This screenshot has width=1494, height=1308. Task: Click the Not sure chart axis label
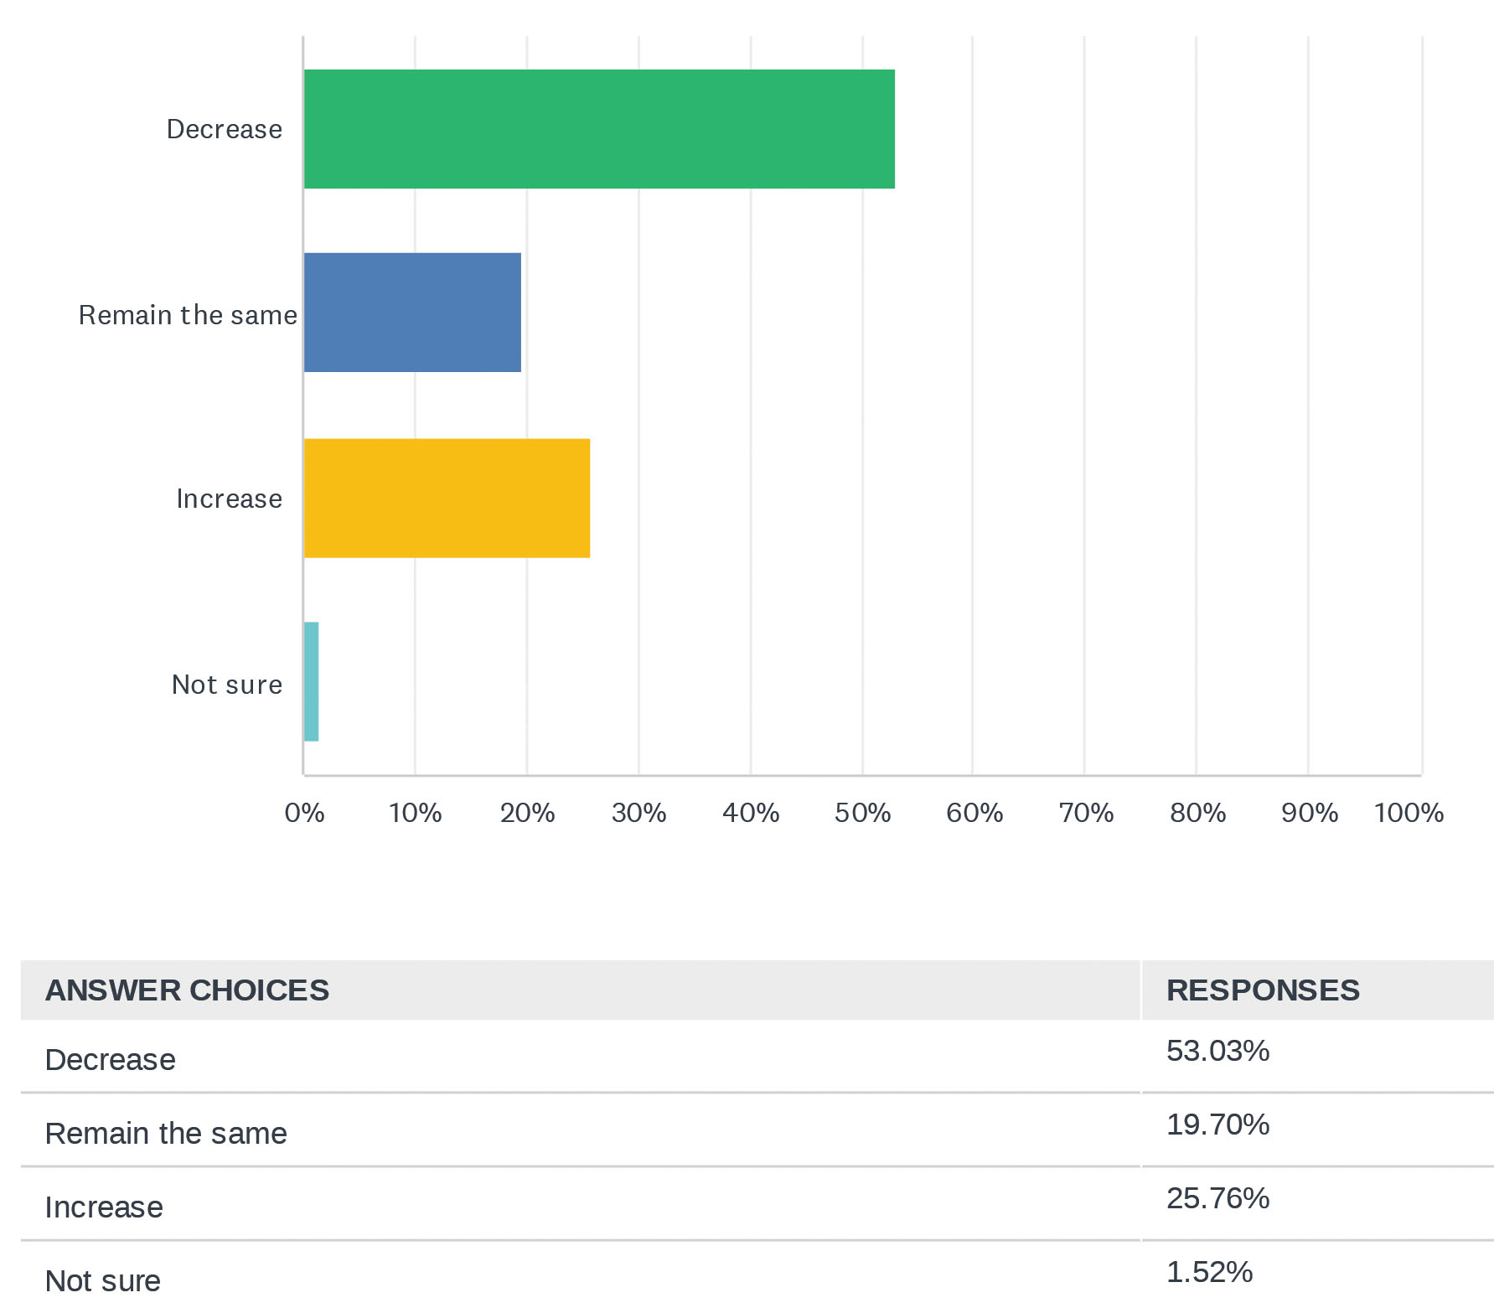coord(226,685)
